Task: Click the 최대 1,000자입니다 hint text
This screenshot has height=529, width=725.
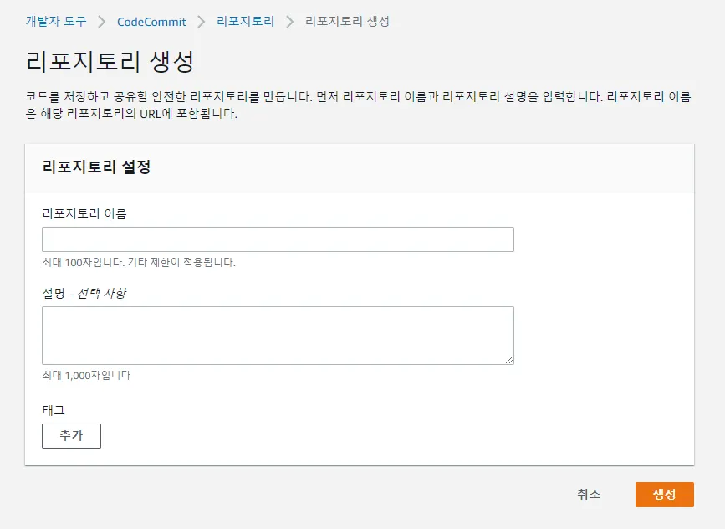Action: pyautogui.click(x=86, y=375)
